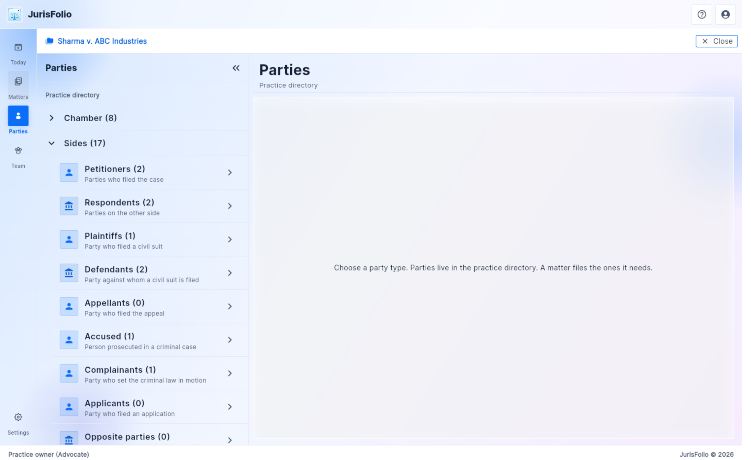Click 'JurisFolio © 2026' footer text
Image resolution: width=751 pixels, height=460 pixels.
[706, 454]
